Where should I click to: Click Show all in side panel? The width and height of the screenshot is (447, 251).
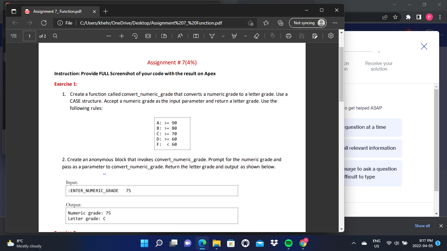(422, 226)
